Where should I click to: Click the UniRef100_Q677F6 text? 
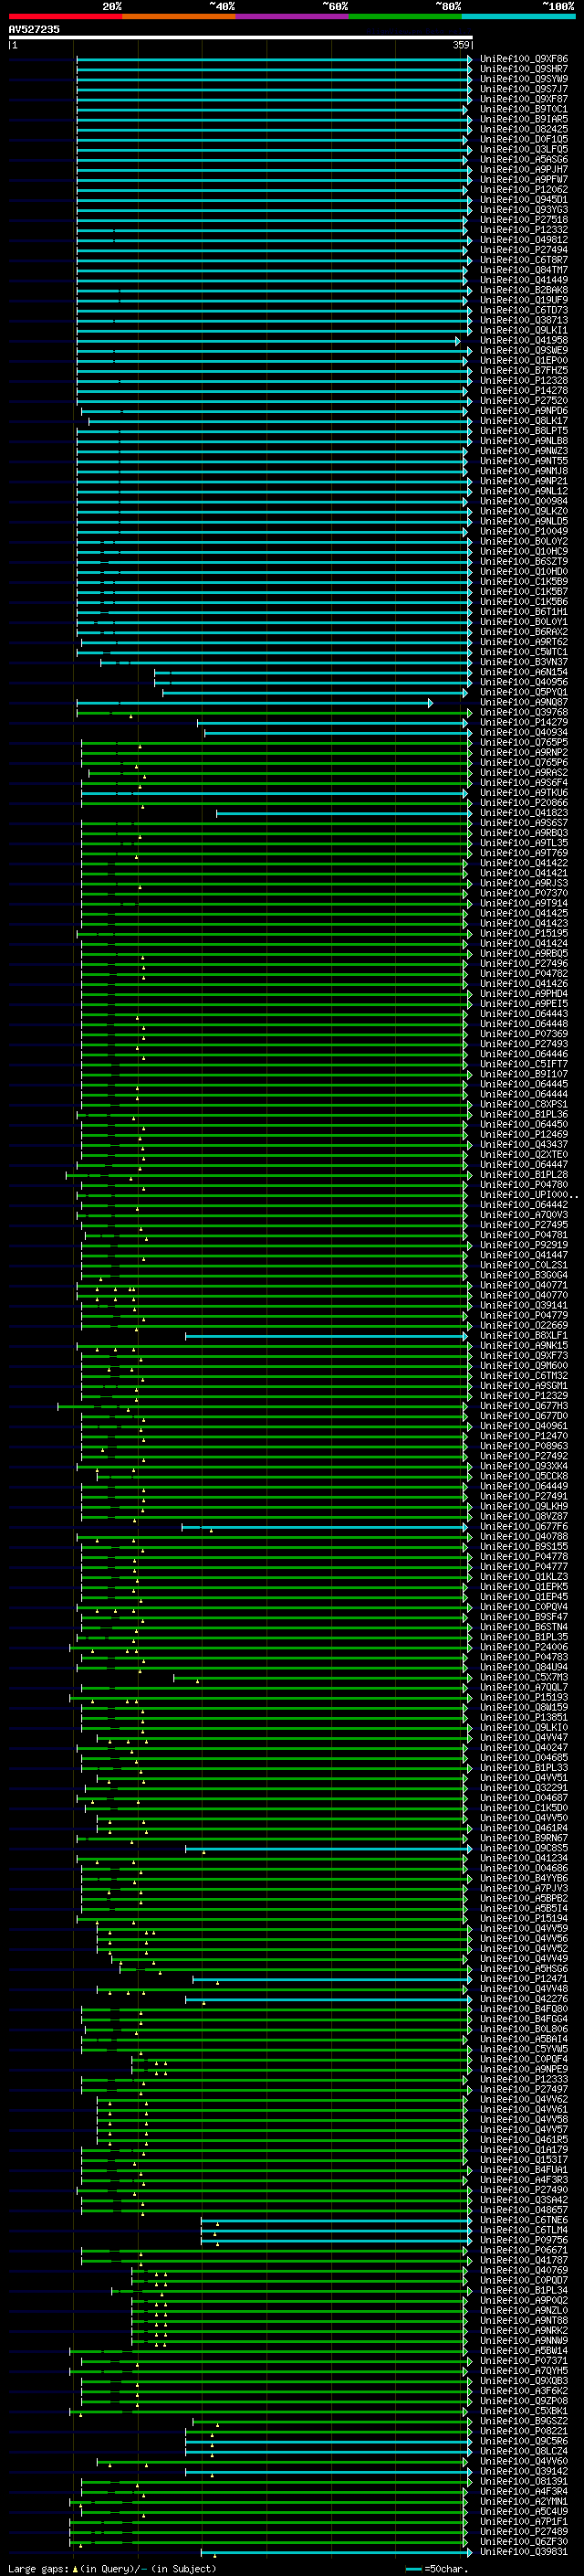[523, 1527]
